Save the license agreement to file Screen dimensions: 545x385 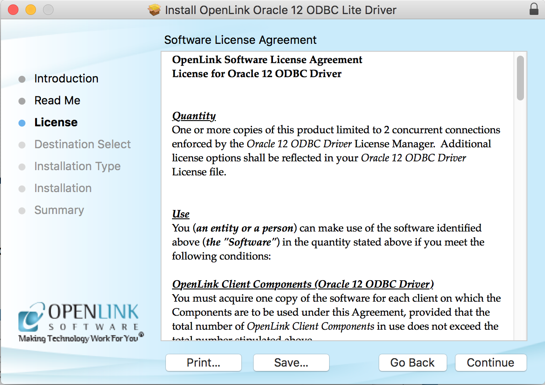coord(291,363)
